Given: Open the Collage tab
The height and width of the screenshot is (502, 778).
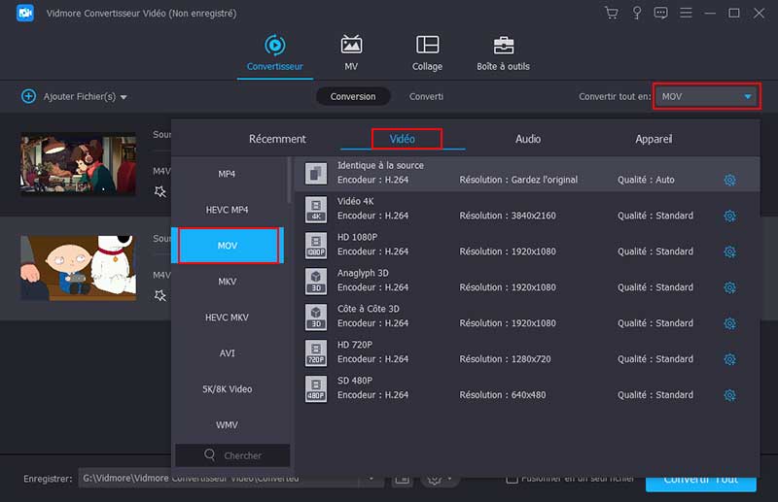Looking at the screenshot, I should [x=427, y=53].
